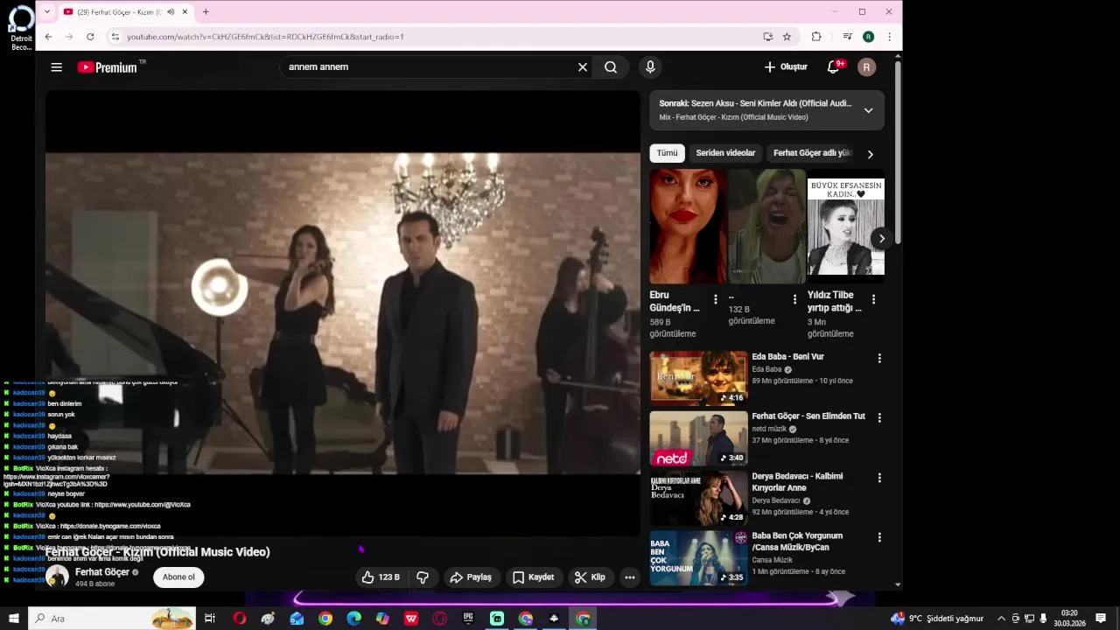Select the Tümü filter chip
Viewport: 1120px width, 630px height.
667,153
